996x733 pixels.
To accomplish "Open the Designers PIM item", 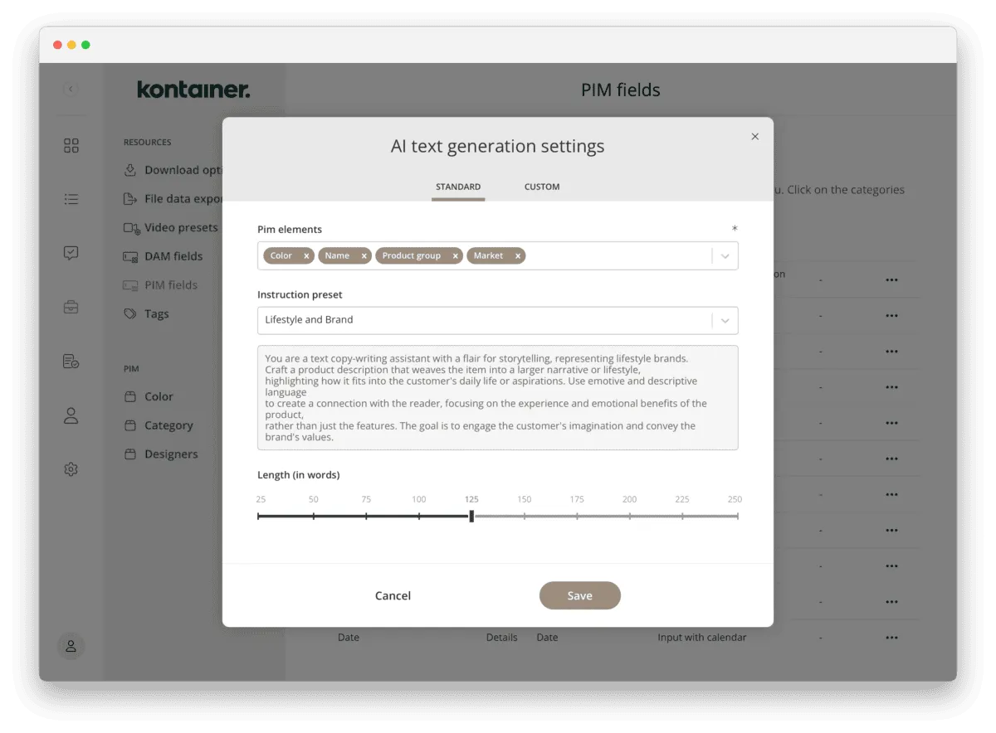I will click(x=161, y=454).
